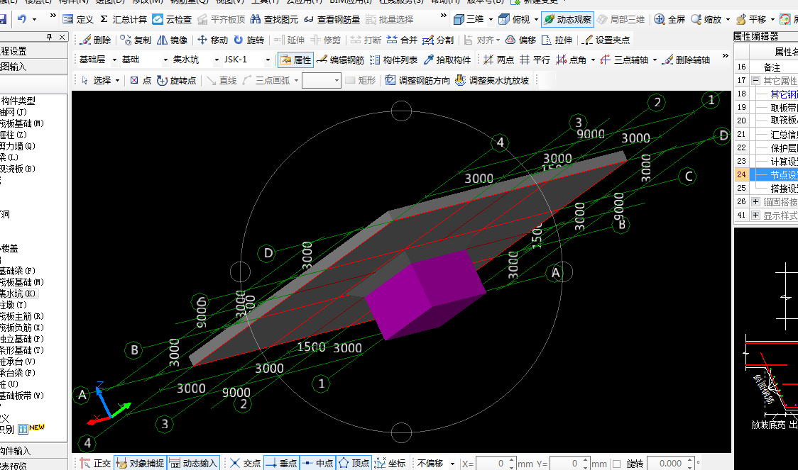Select 基础梁(F) in the component tree
Viewport: 798px width, 470px height.
[17, 271]
